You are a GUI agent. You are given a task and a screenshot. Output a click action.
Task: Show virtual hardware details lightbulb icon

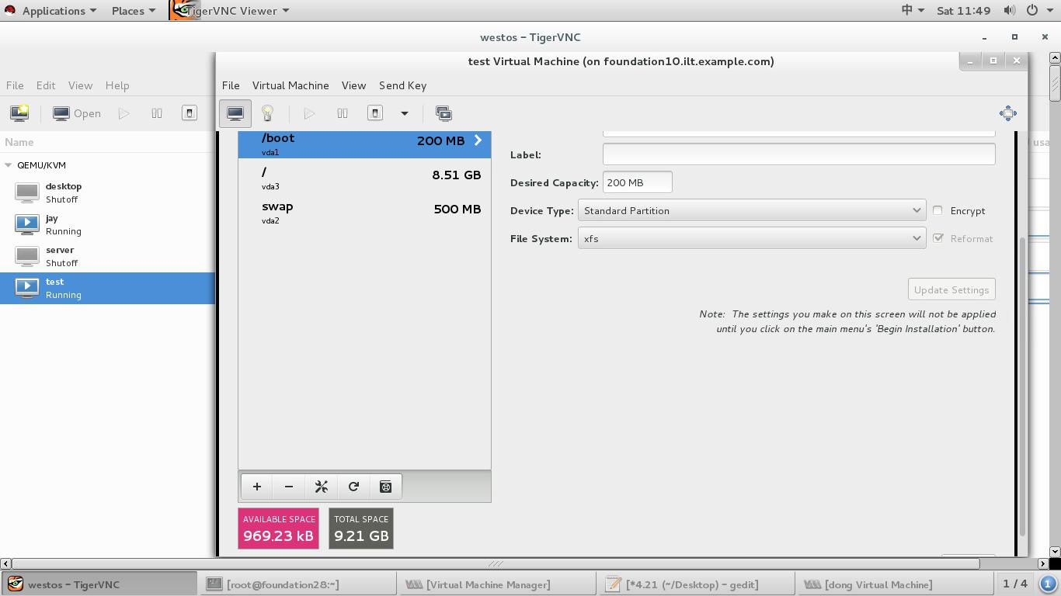(267, 113)
